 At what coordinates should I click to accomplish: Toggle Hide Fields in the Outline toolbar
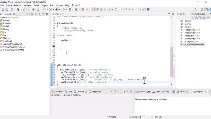click(x=200, y=18)
